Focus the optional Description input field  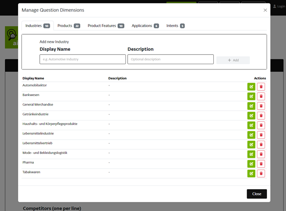tap(170, 59)
